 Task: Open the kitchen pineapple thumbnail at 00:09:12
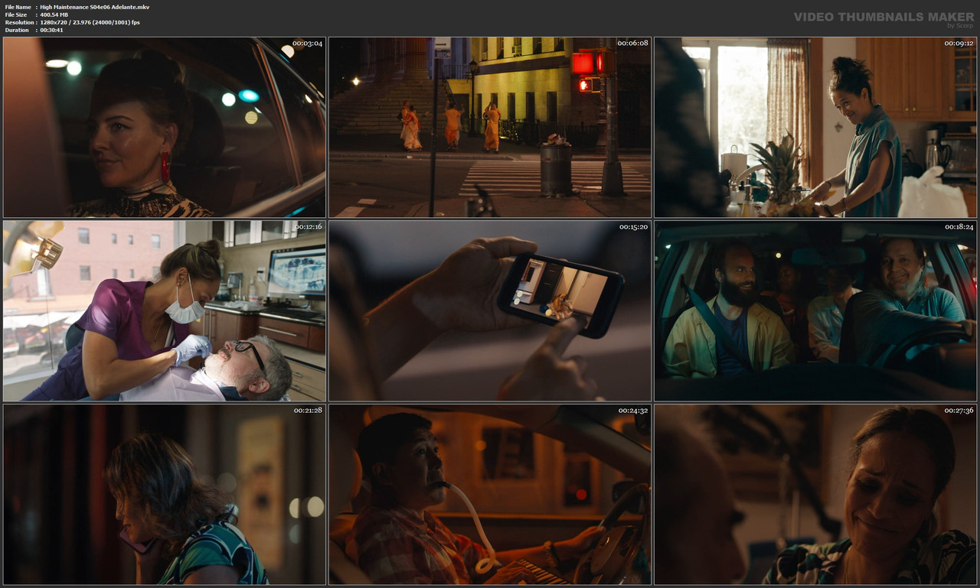[x=816, y=126]
